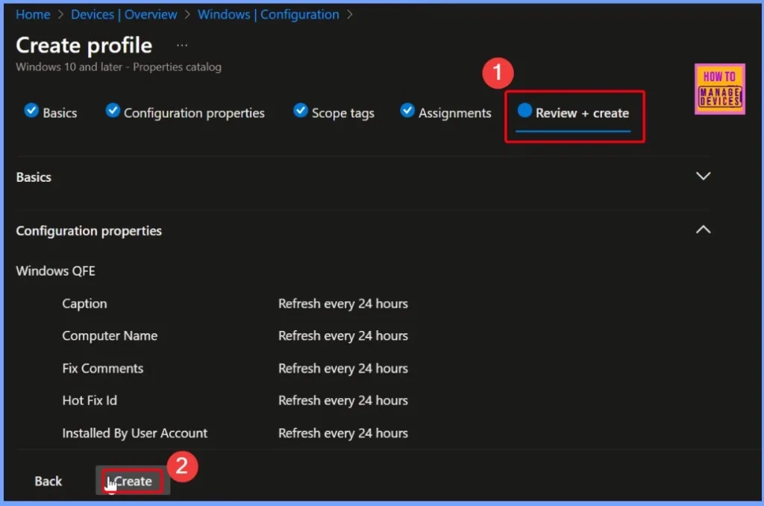The image size is (764, 506).
Task: Switch to the Scope tags tab
Action: [334, 113]
